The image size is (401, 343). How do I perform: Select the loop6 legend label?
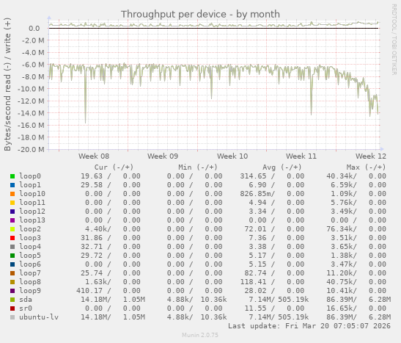(x=30, y=264)
